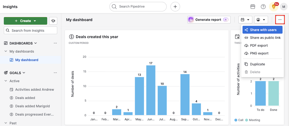Click the plus quick-add button
Viewport: 289px width, 126px height.
tap(175, 7)
